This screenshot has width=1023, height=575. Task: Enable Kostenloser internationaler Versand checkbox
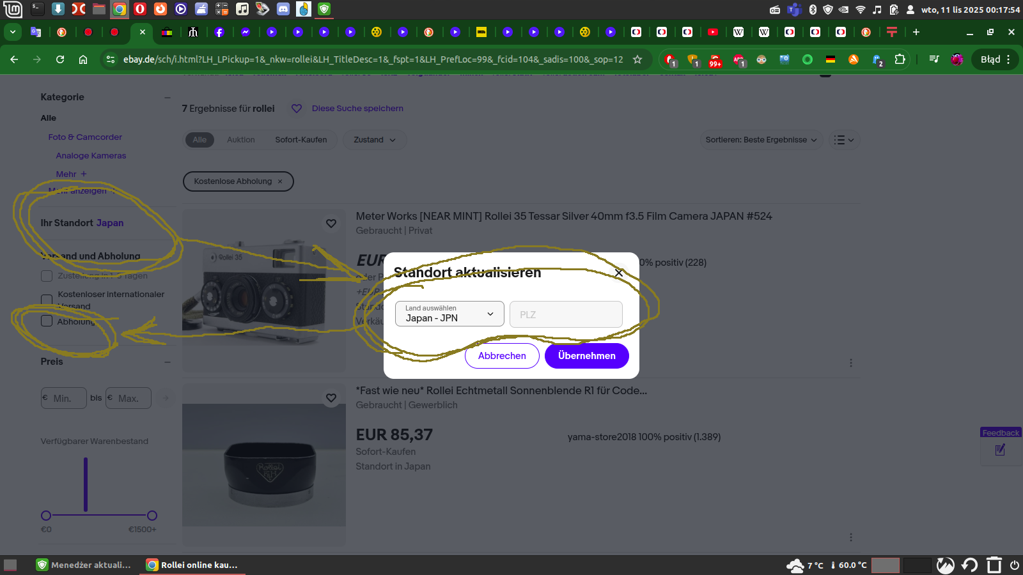(x=47, y=300)
